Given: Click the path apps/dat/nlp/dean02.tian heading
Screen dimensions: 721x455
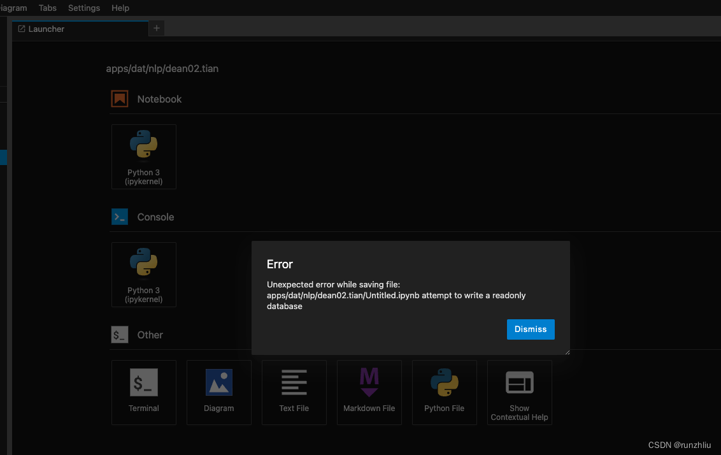Looking at the screenshot, I should click(x=162, y=69).
